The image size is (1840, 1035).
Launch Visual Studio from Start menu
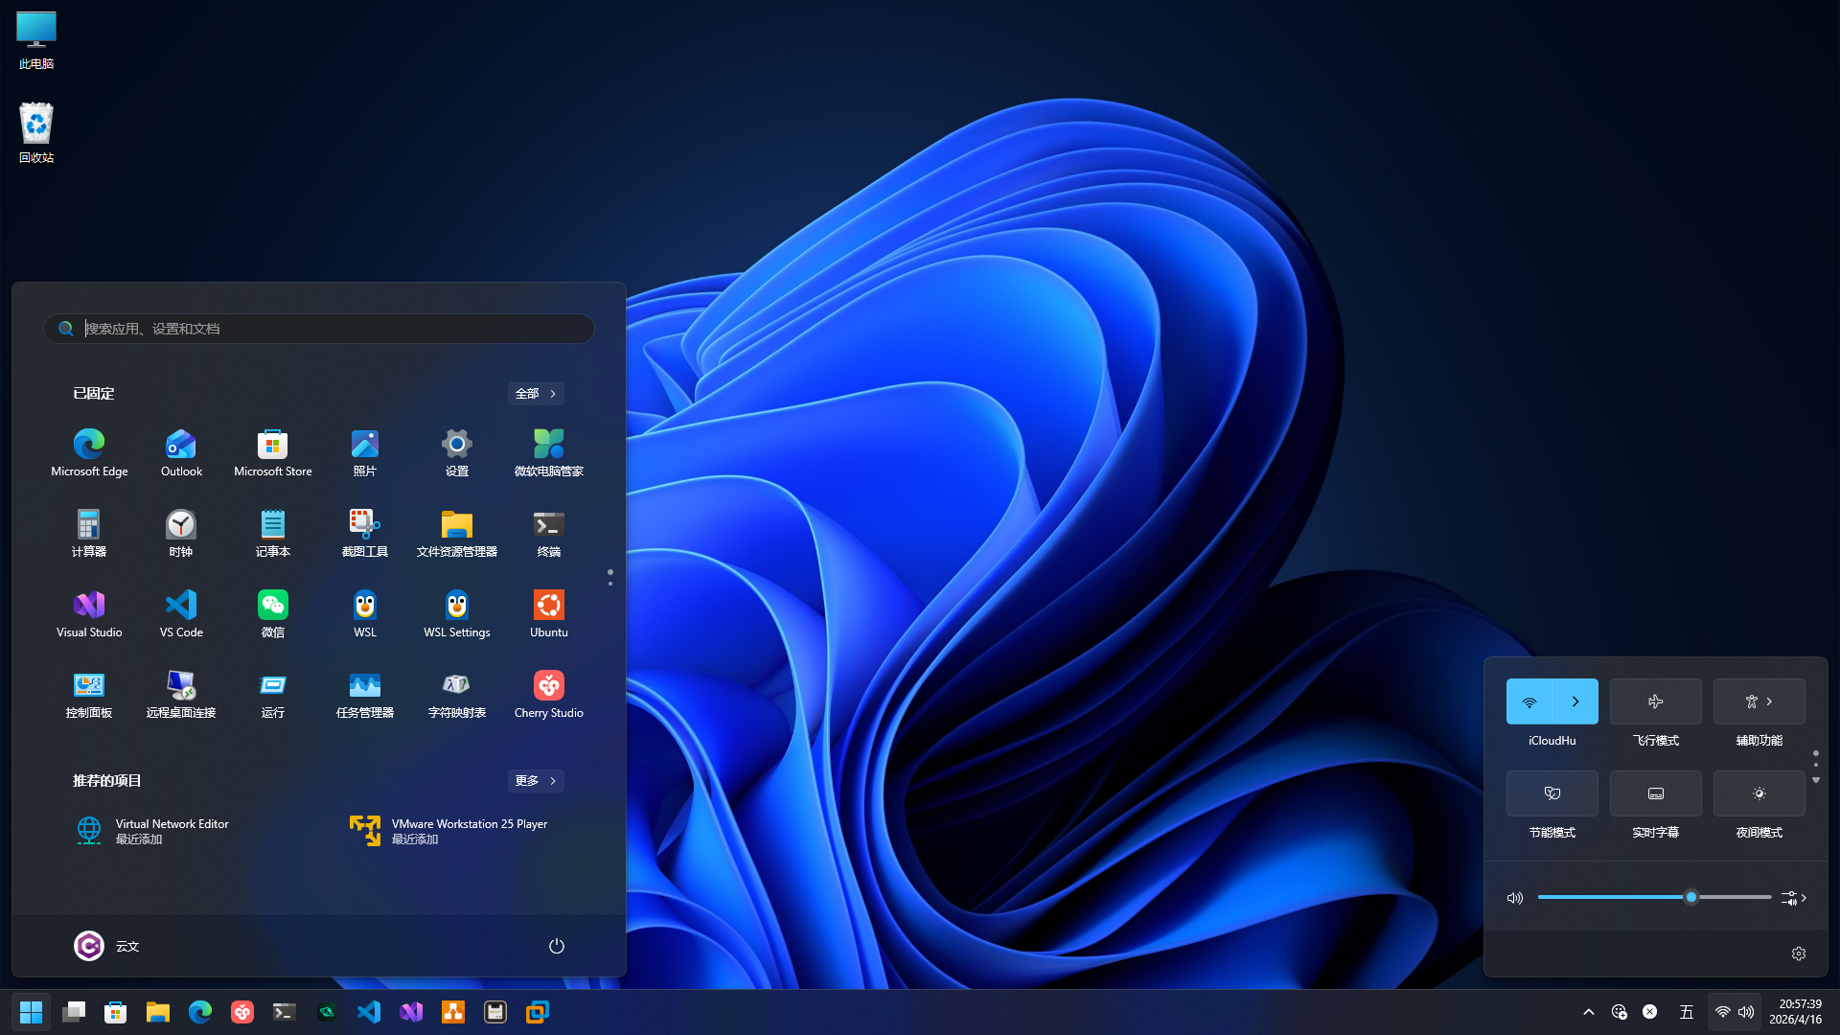89,606
